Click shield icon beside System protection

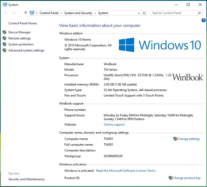pos(5,44)
